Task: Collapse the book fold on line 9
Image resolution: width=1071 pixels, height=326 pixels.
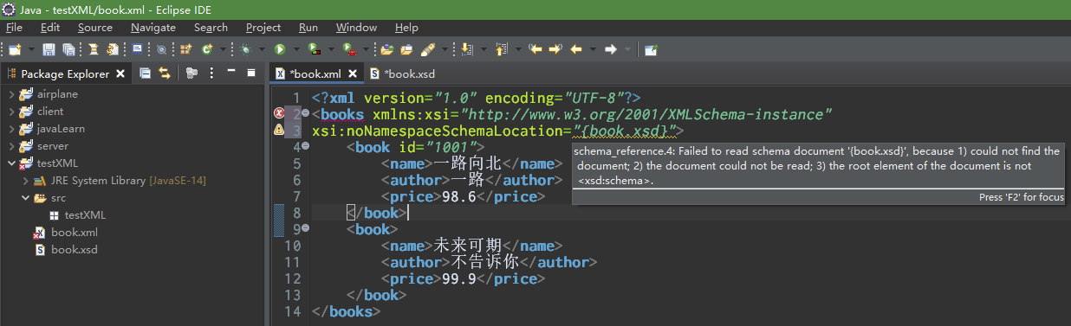Action: point(306,229)
